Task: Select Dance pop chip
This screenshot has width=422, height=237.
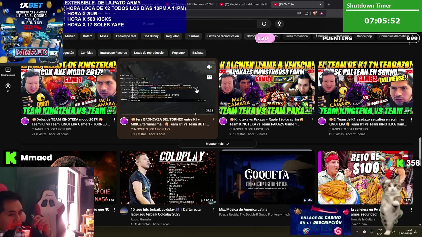Action: point(364,36)
